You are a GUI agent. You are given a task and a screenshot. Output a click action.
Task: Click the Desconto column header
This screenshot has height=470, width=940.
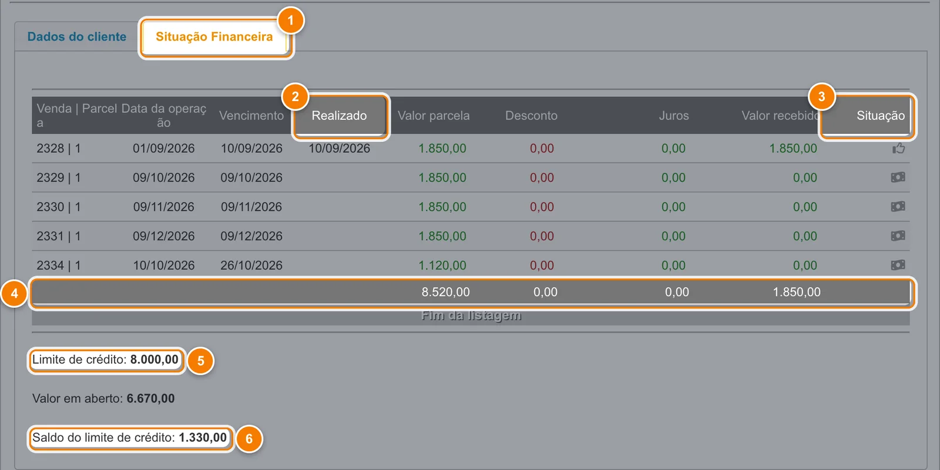click(531, 116)
